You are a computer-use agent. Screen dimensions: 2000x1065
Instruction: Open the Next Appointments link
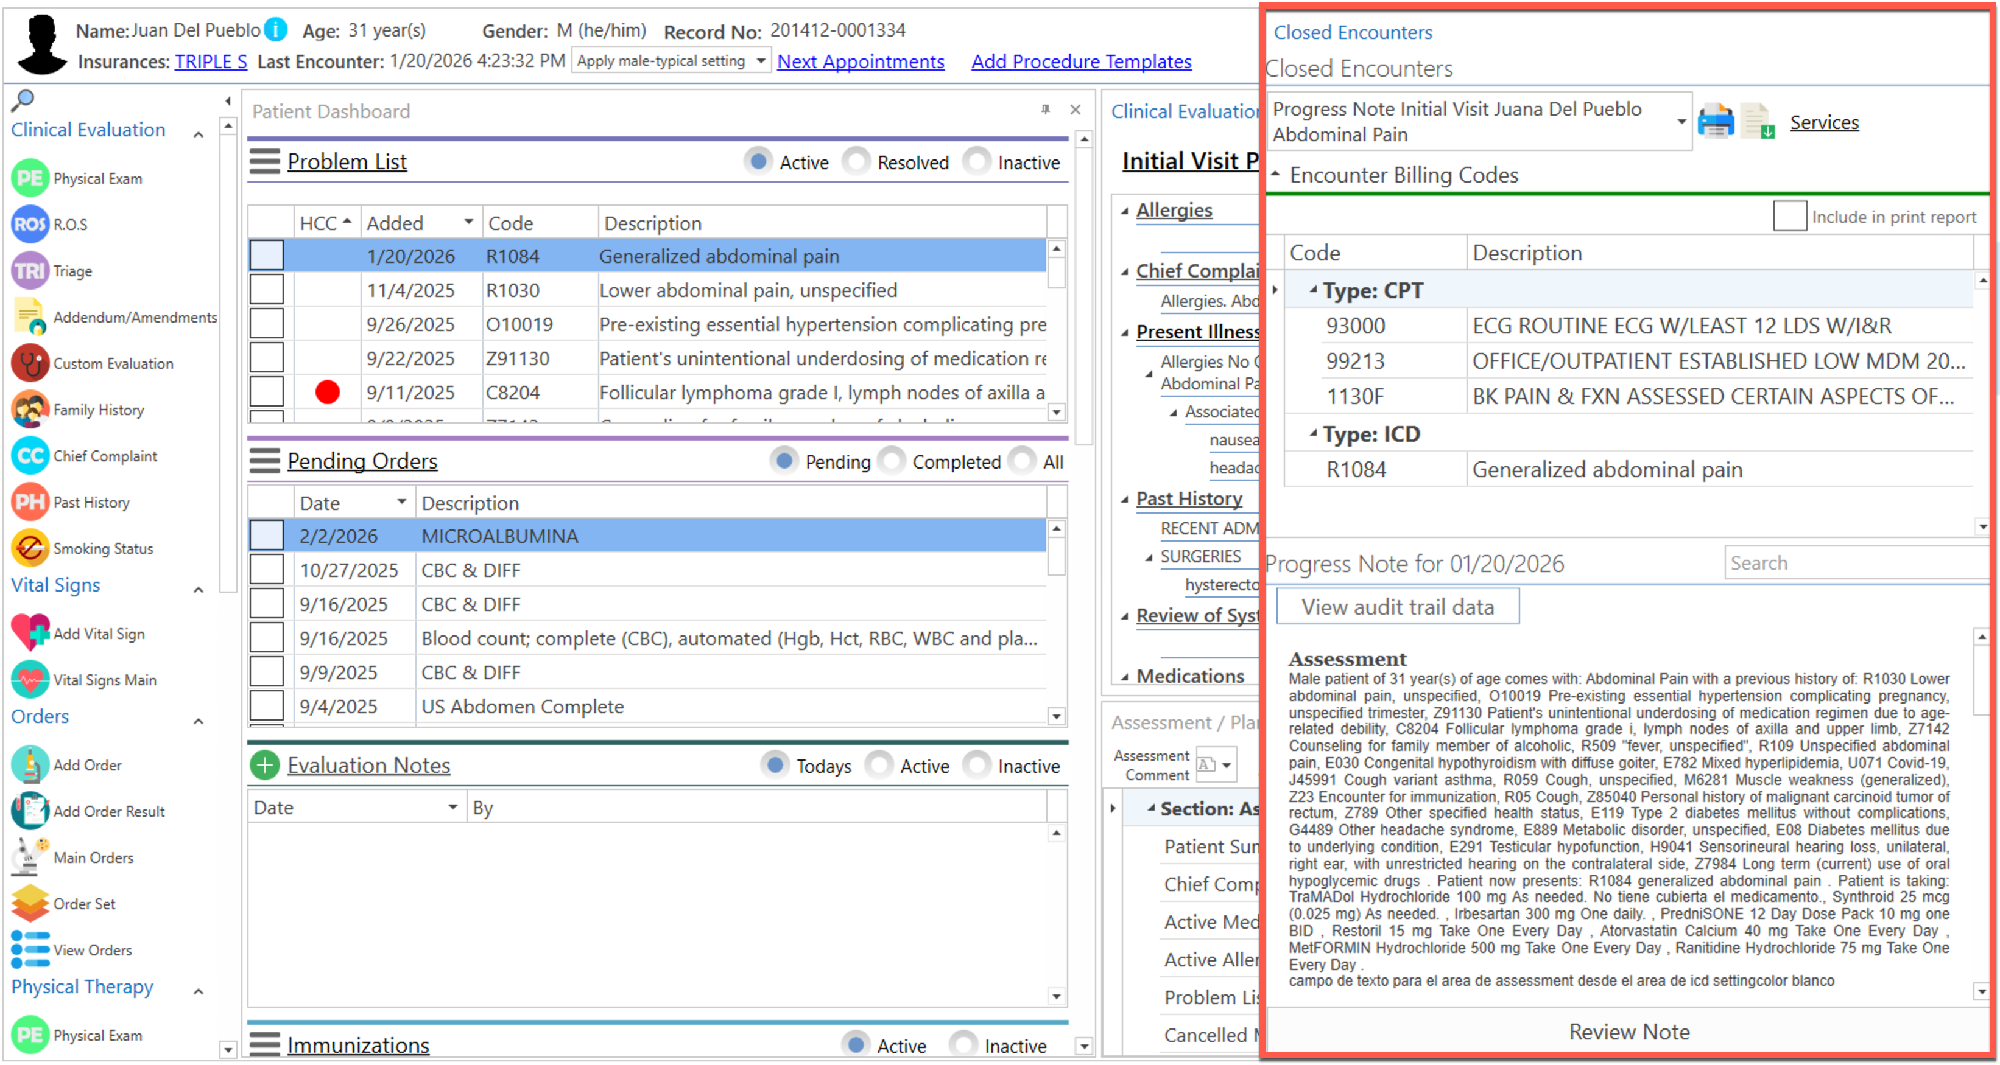861,61
